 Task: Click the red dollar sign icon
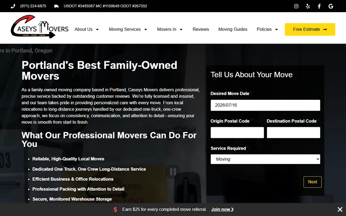[116, 209]
